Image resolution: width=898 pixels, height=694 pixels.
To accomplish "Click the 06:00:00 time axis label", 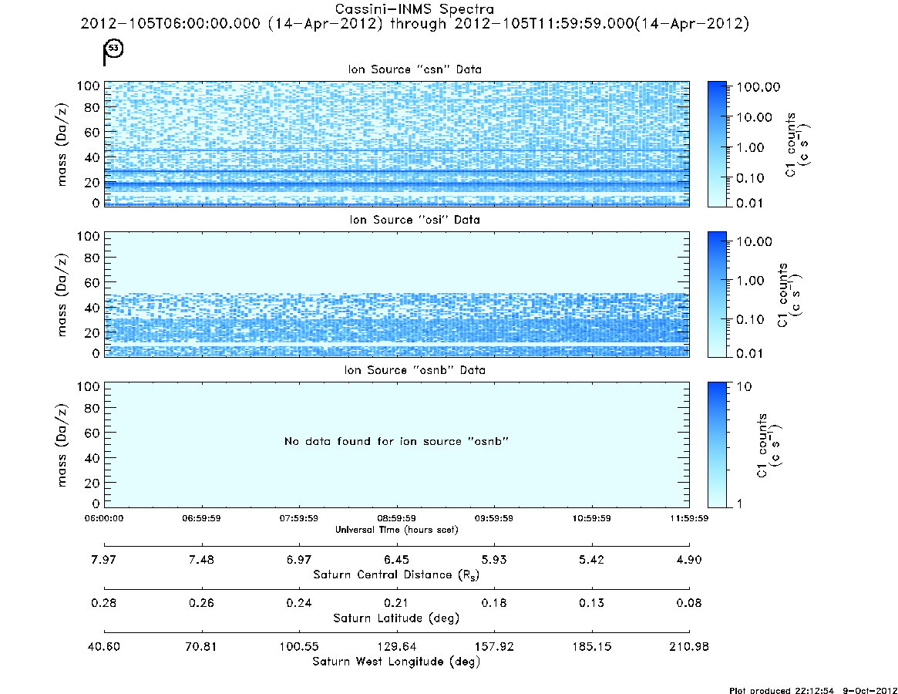I will click(x=103, y=518).
